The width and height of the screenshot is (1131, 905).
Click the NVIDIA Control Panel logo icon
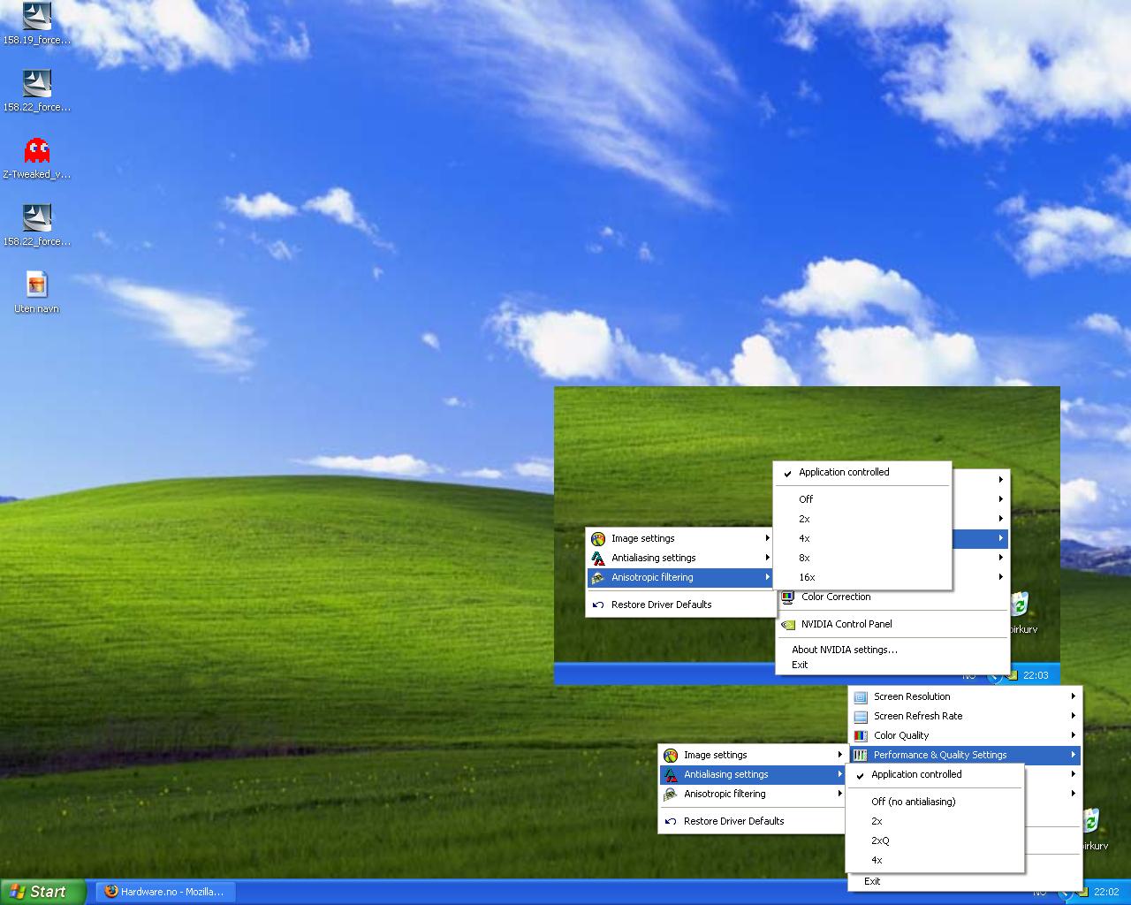(x=787, y=624)
